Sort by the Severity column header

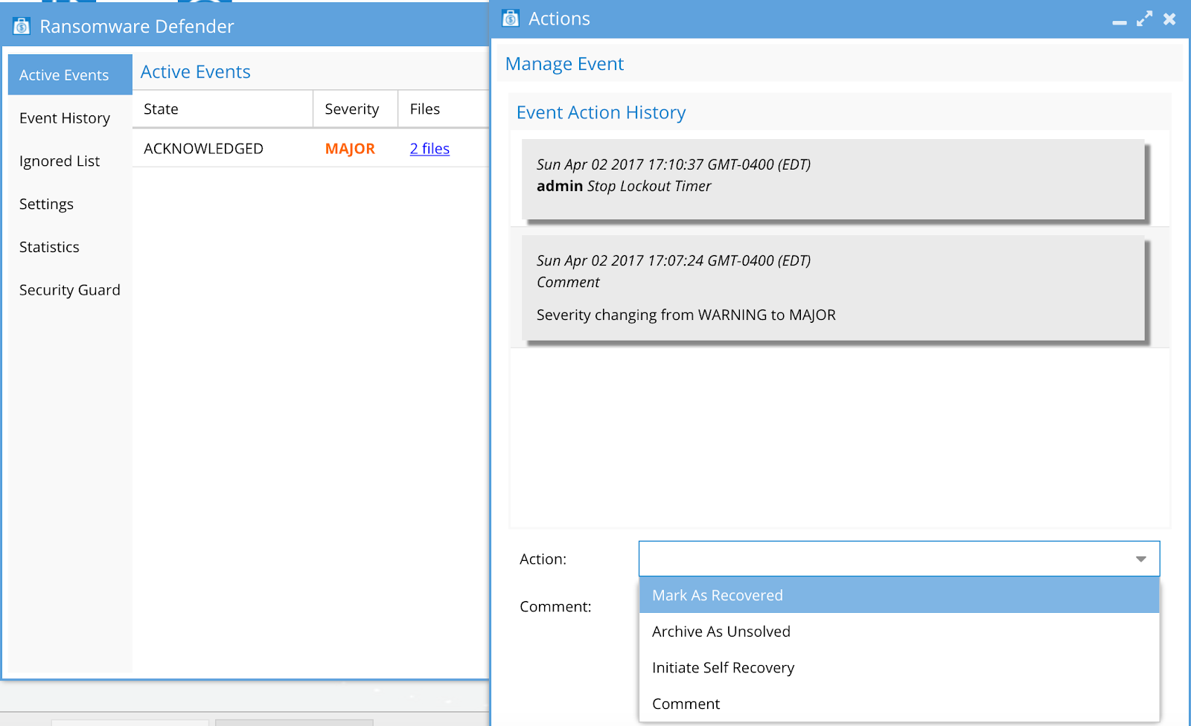click(x=356, y=109)
